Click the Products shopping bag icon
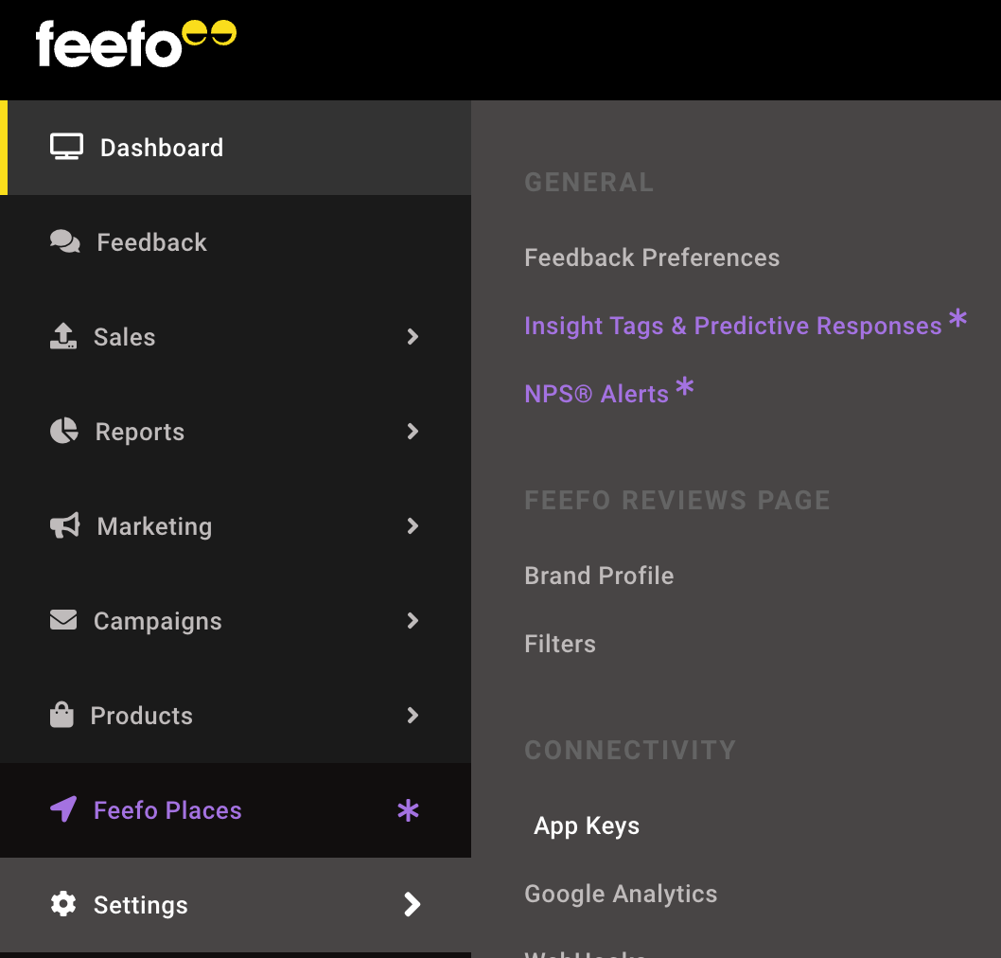Image resolution: width=1001 pixels, height=958 pixels. point(61,715)
